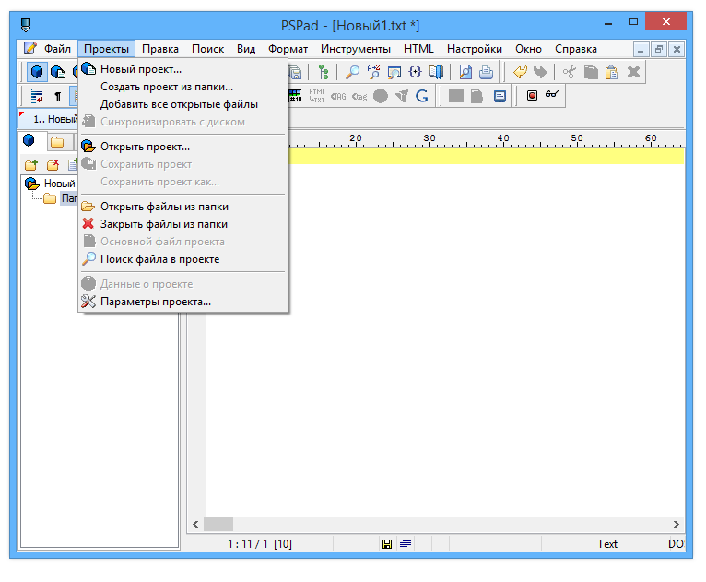Click the Copy icon in toolbar
Image resolution: width=706 pixels, height=582 pixels.
pyautogui.click(x=591, y=72)
